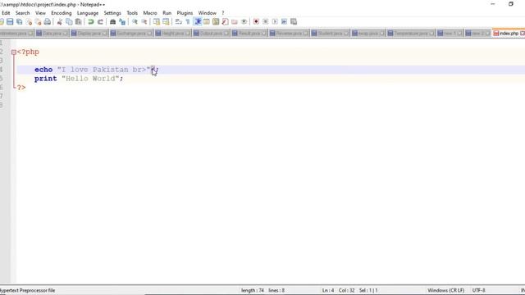Image resolution: width=525 pixels, height=295 pixels.
Task: Open the Window menu
Action: [x=208, y=13]
